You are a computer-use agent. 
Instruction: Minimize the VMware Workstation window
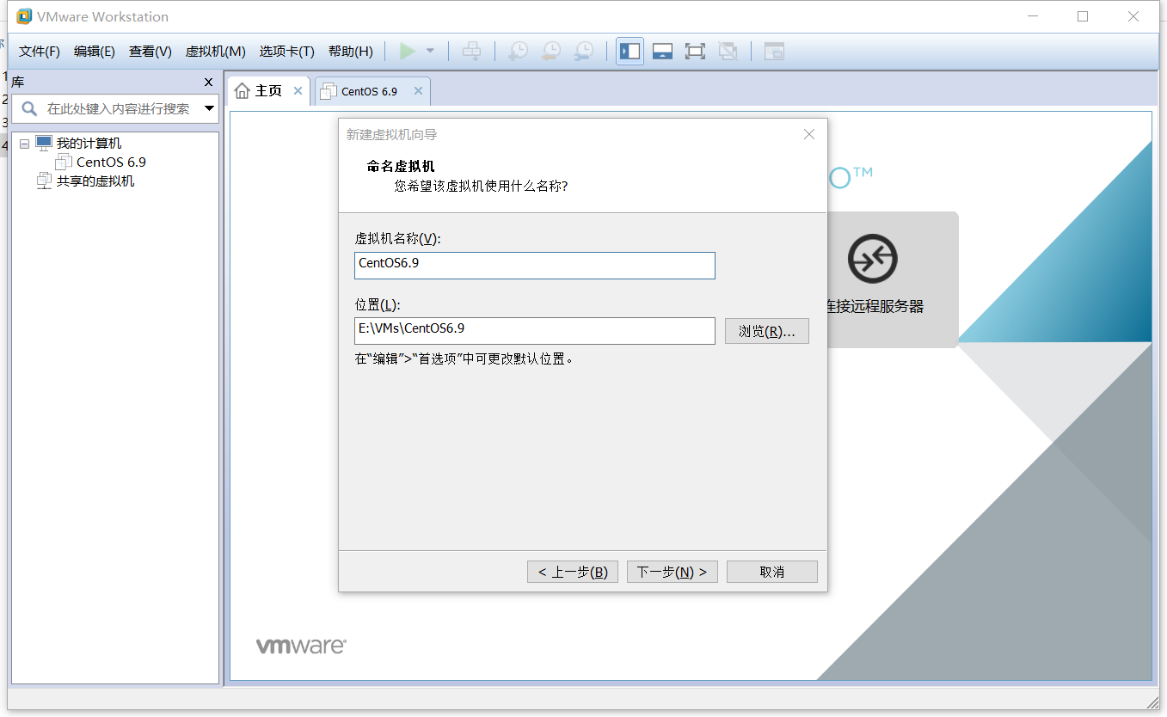click(x=1031, y=16)
